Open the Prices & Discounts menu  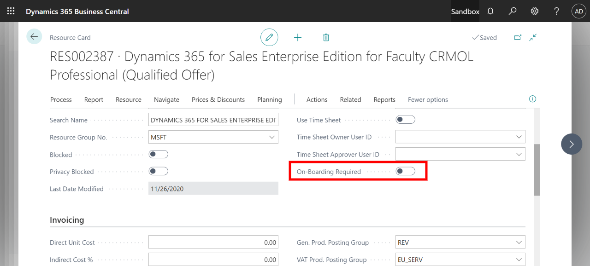point(218,99)
